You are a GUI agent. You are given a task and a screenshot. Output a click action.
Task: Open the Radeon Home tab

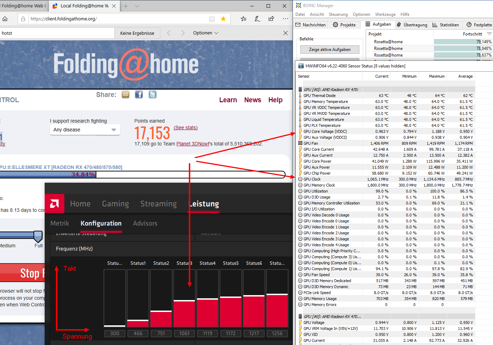[80, 204]
